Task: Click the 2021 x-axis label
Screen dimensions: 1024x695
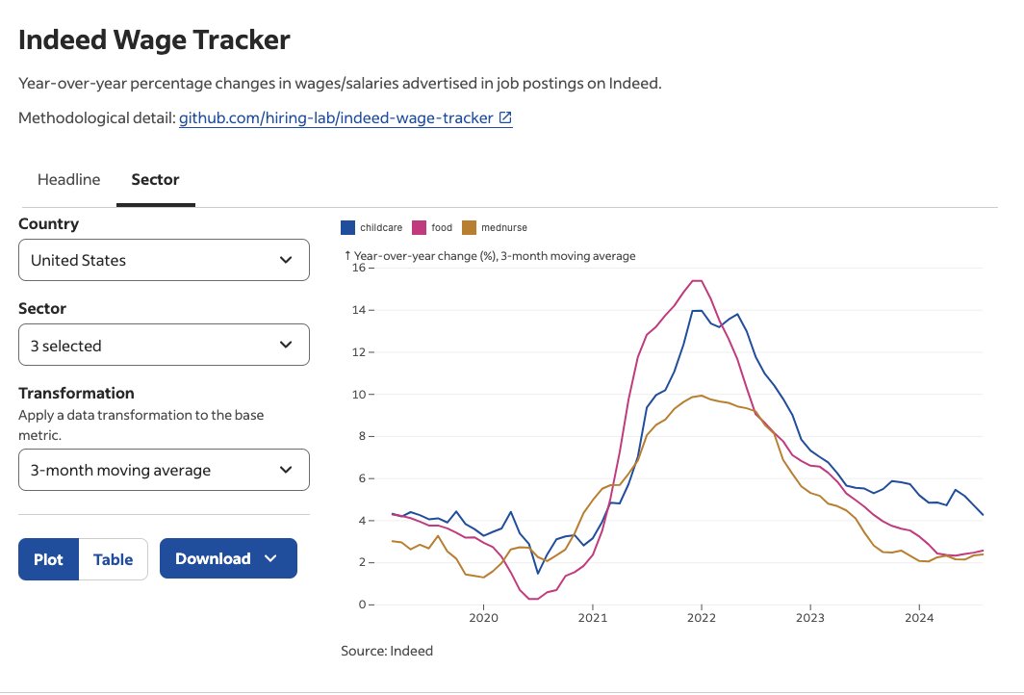Action: [x=592, y=618]
